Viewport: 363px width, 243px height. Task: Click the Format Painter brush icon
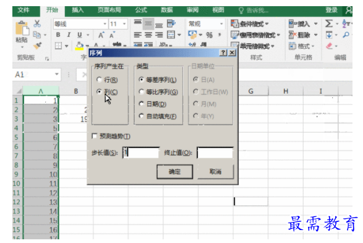pos(37,46)
